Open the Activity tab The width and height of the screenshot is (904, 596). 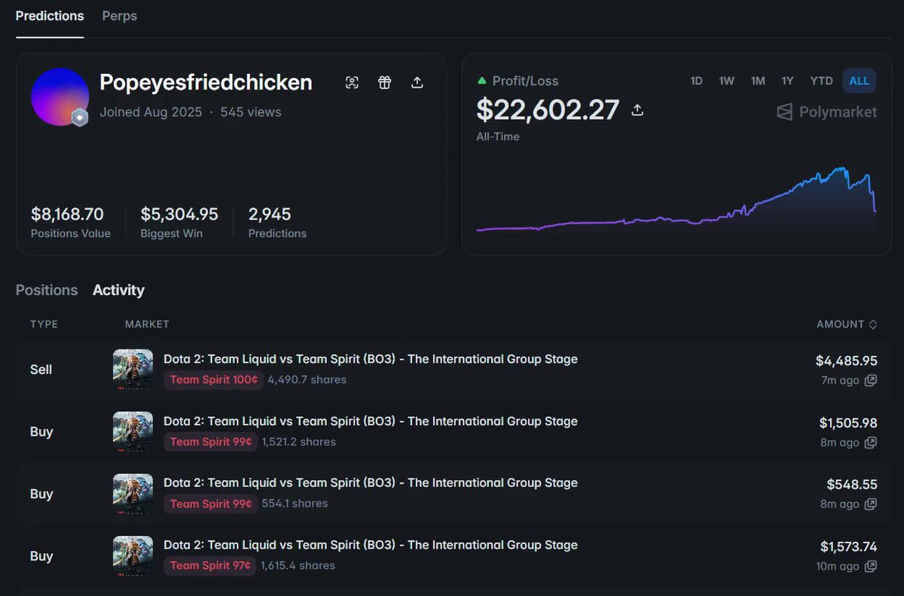(118, 290)
